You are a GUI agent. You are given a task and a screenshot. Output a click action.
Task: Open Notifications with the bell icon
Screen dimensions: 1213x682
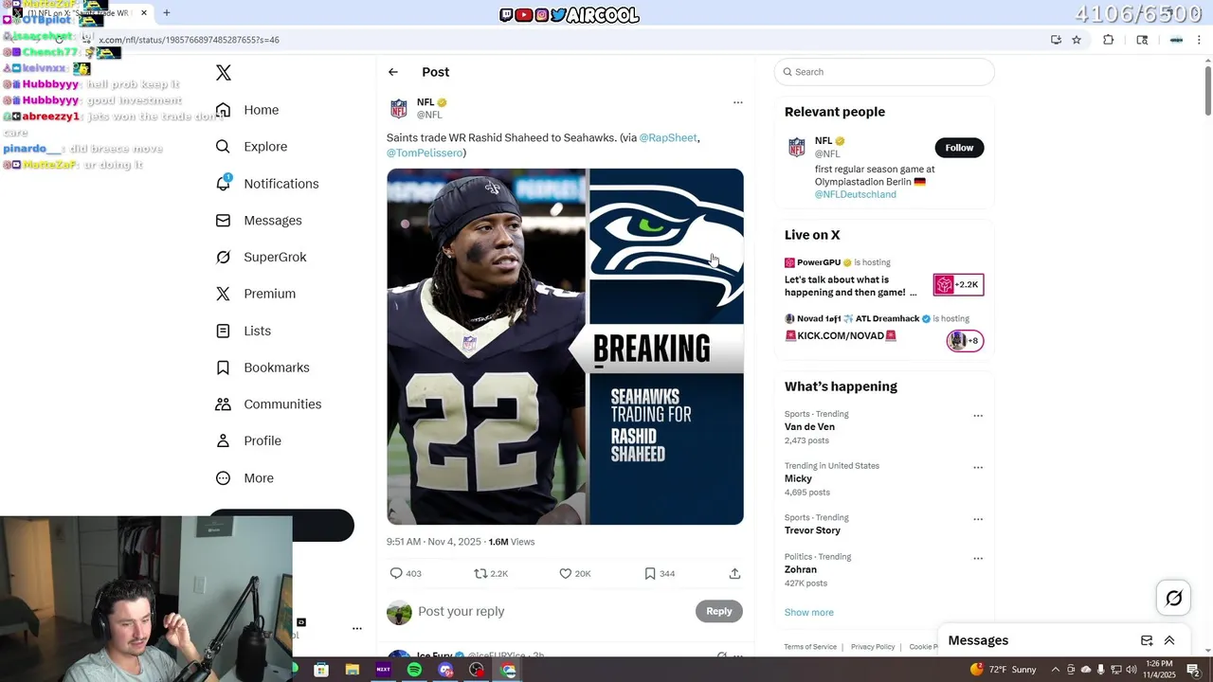point(266,184)
